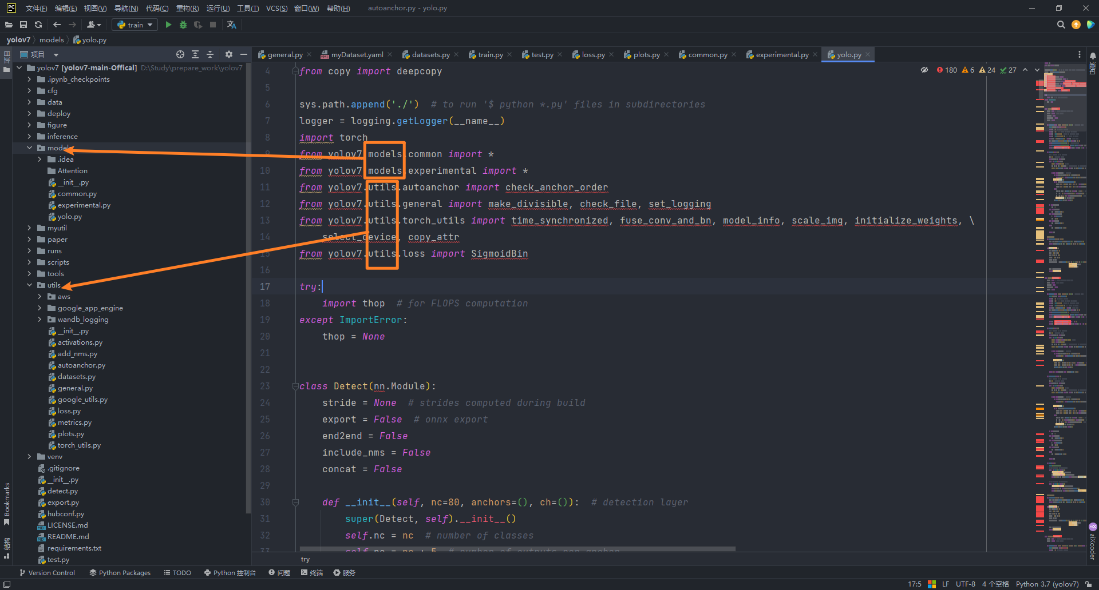Open the train run configuration dropdown
Image resolution: width=1099 pixels, height=590 pixels.
tap(135, 25)
